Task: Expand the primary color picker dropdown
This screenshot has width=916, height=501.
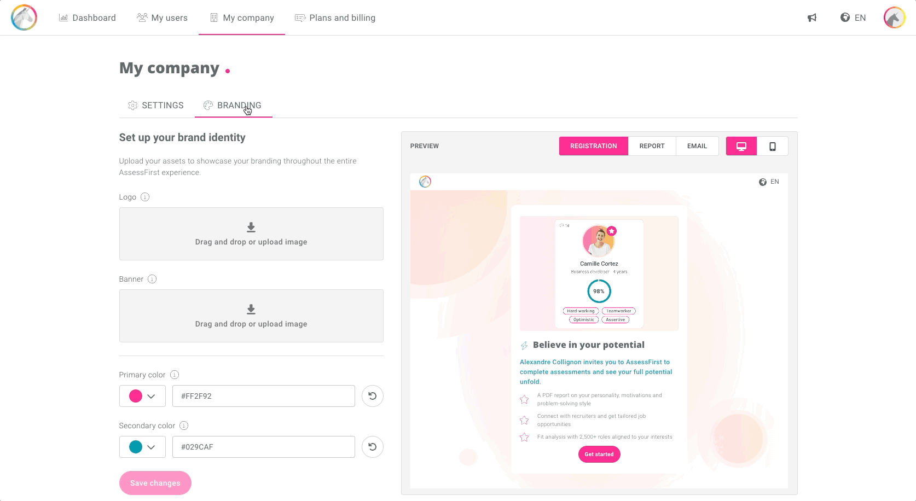Action: point(151,396)
